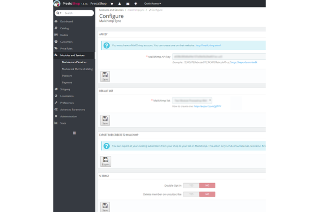Viewport: 319px width, 212px height.
Task: Collapse the sidebar menu toggle icon
Action: click(x=74, y=133)
